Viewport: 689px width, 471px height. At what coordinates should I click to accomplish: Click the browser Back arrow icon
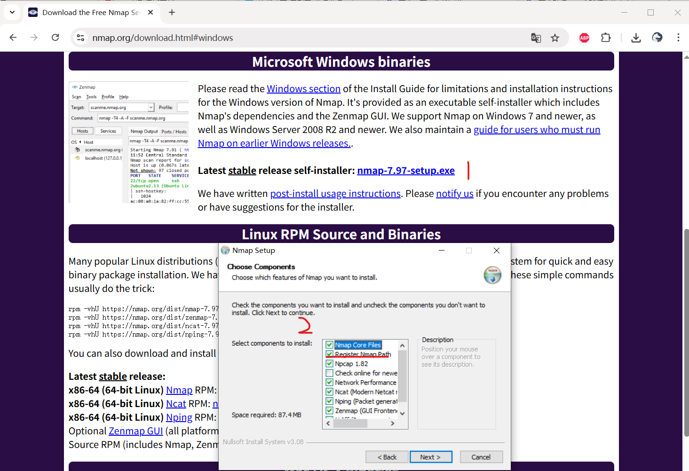(x=13, y=38)
